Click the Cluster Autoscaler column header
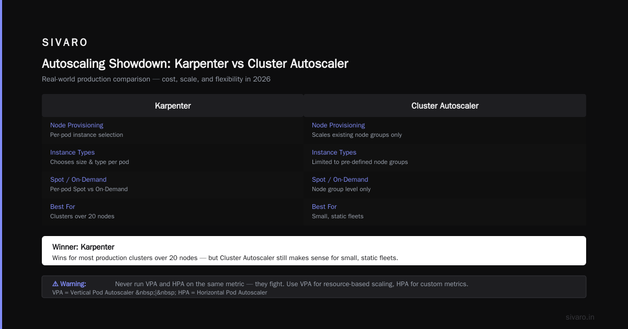The width and height of the screenshot is (628, 329). (x=445, y=105)
